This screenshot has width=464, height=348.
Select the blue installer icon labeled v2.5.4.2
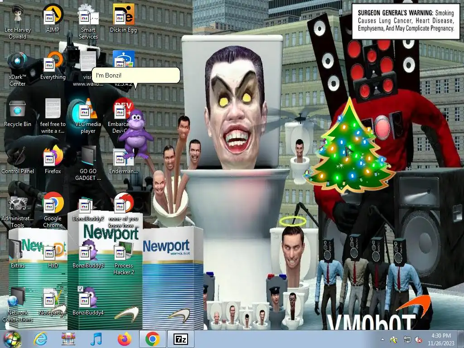(x=123, y=59)
